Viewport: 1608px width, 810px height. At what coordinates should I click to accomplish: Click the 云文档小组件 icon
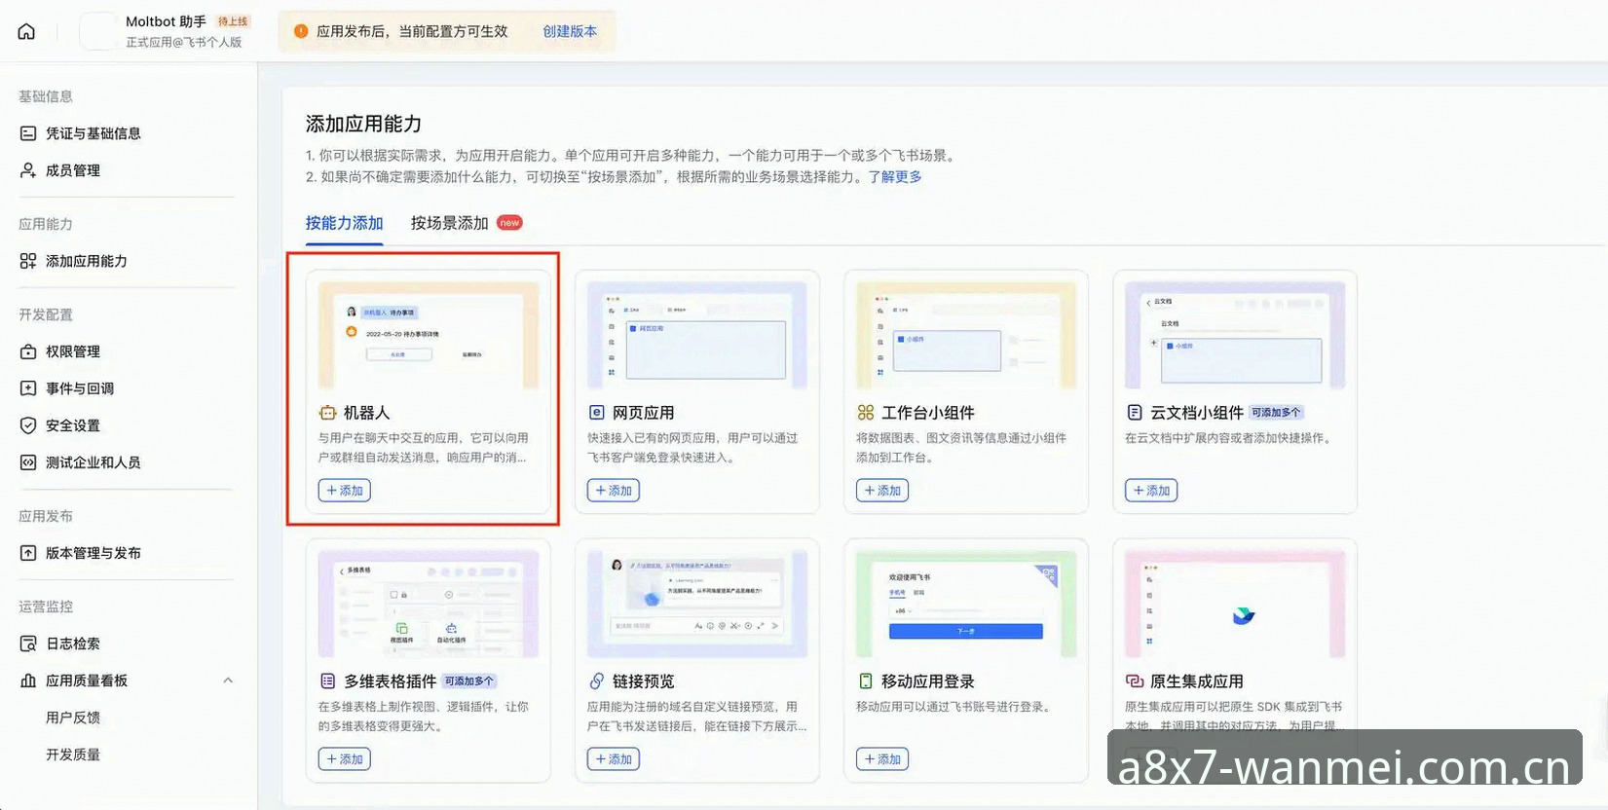click(x=1134, y=413)
